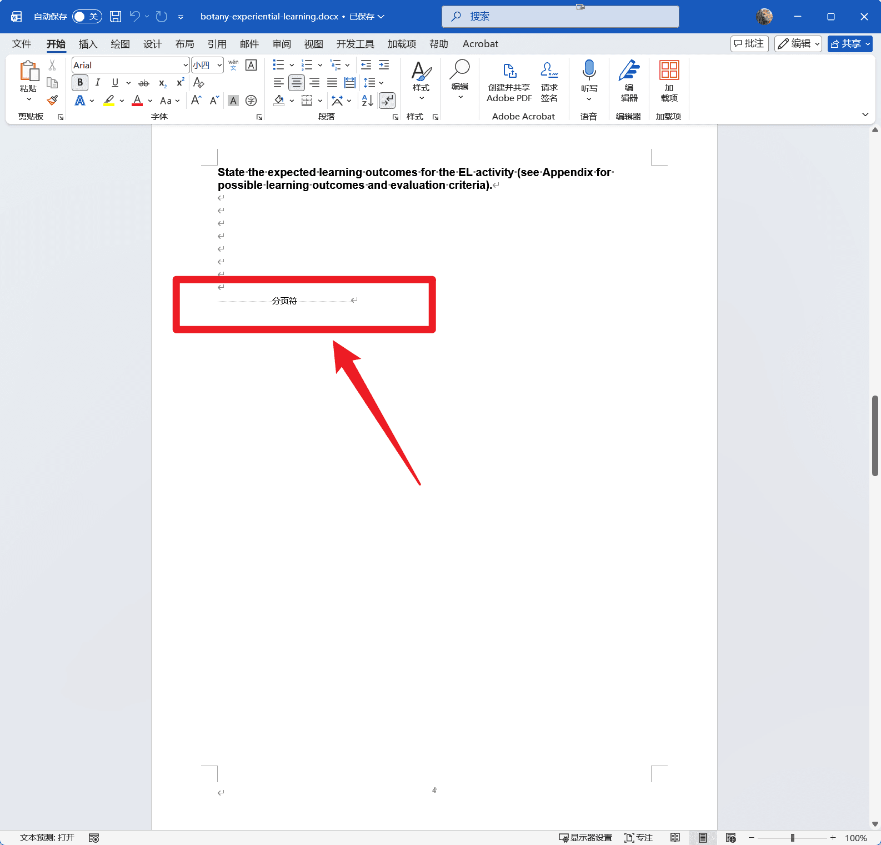881x845 pixels.
Task: Click the user account avatar
Action: pyautogui.click(x=764, y=17)
